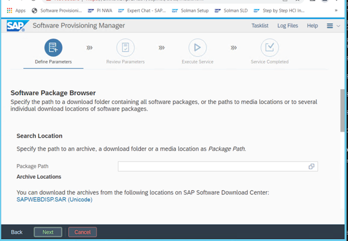Click the SAP logo
The height and width of the screenshot is (241, 348).
(18, 26)
